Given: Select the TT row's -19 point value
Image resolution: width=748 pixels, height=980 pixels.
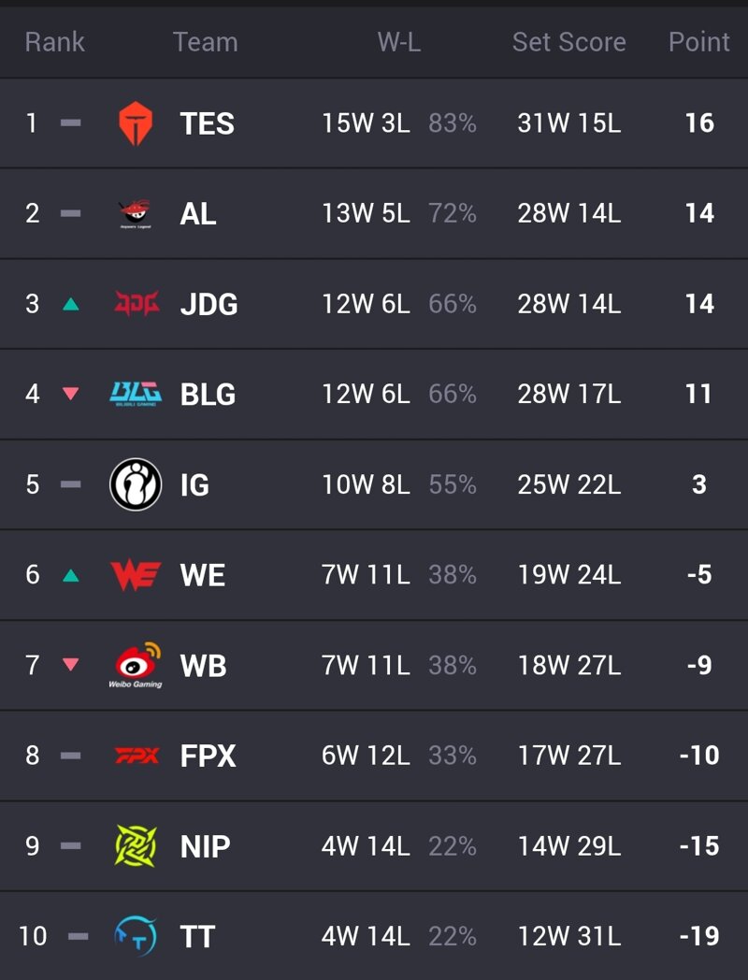Looking at the screenshot, I should click(x=699, y=936).
